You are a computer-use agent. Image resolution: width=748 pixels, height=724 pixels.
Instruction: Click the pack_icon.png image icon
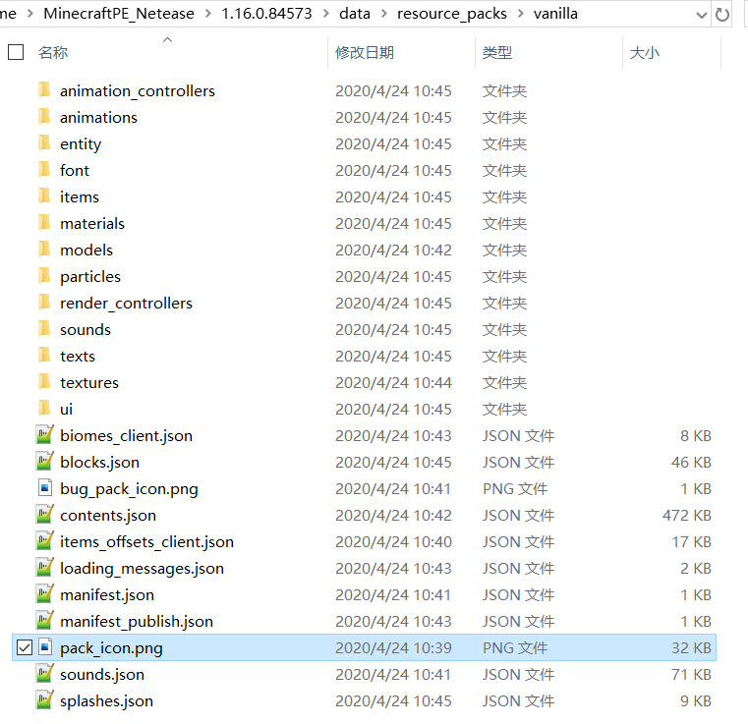[x=45, y=647]
